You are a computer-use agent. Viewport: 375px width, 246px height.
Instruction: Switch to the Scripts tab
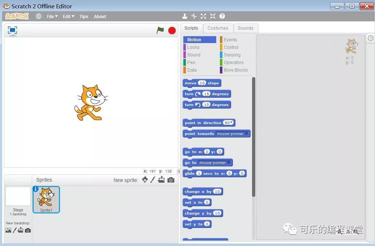pyautogui.click(x=191, y=28)
